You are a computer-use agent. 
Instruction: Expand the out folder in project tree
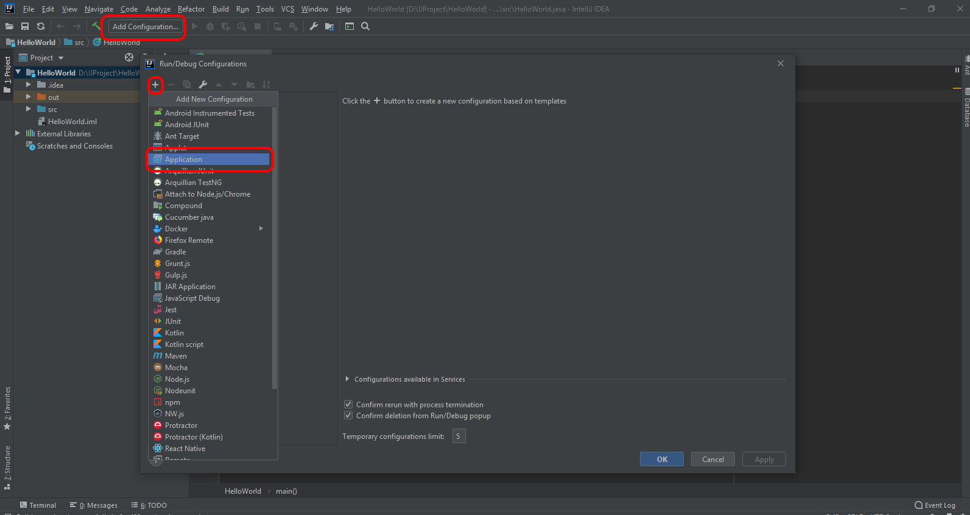tap(28, 97)
